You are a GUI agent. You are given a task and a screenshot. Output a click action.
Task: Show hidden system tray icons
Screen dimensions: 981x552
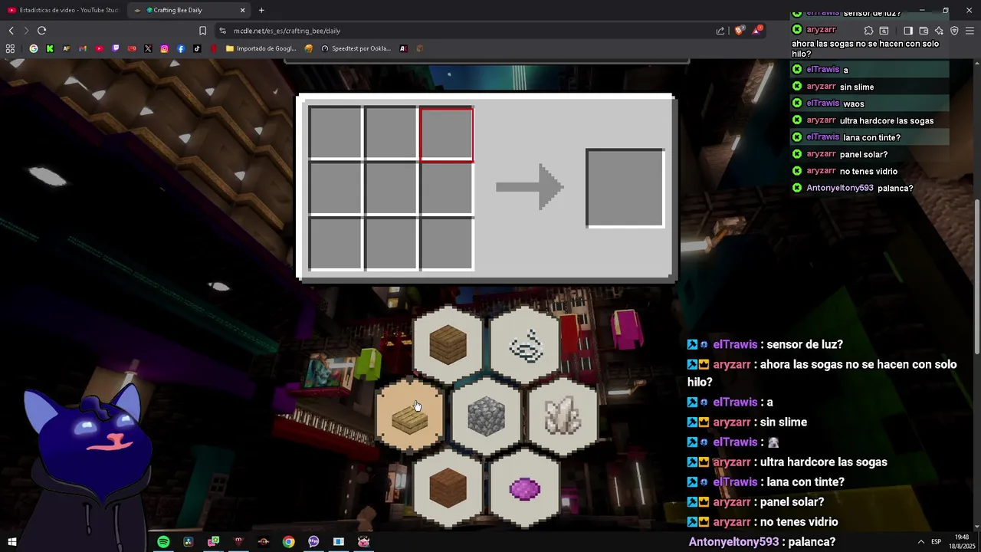(x=920, y=542)
